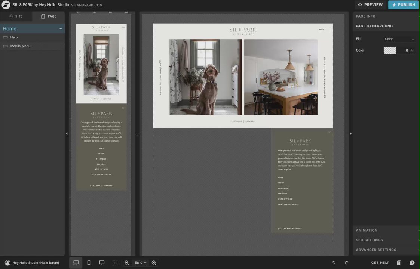This screenshot has height=269, width=420.
Task: Select the dog photo on mobile canvas
Action: pyautogui.click(x=101, y=65)
